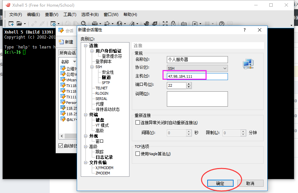The height and width of the screenshot is (193, 298).
Task: Click the new tab plus-page toolbar icon
Action: 195,24
